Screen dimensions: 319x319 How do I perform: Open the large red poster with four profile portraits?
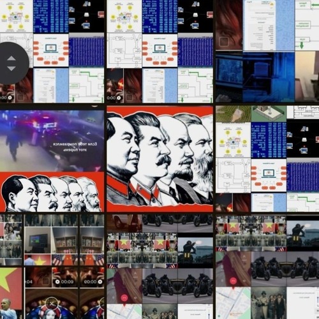point(159,159)
